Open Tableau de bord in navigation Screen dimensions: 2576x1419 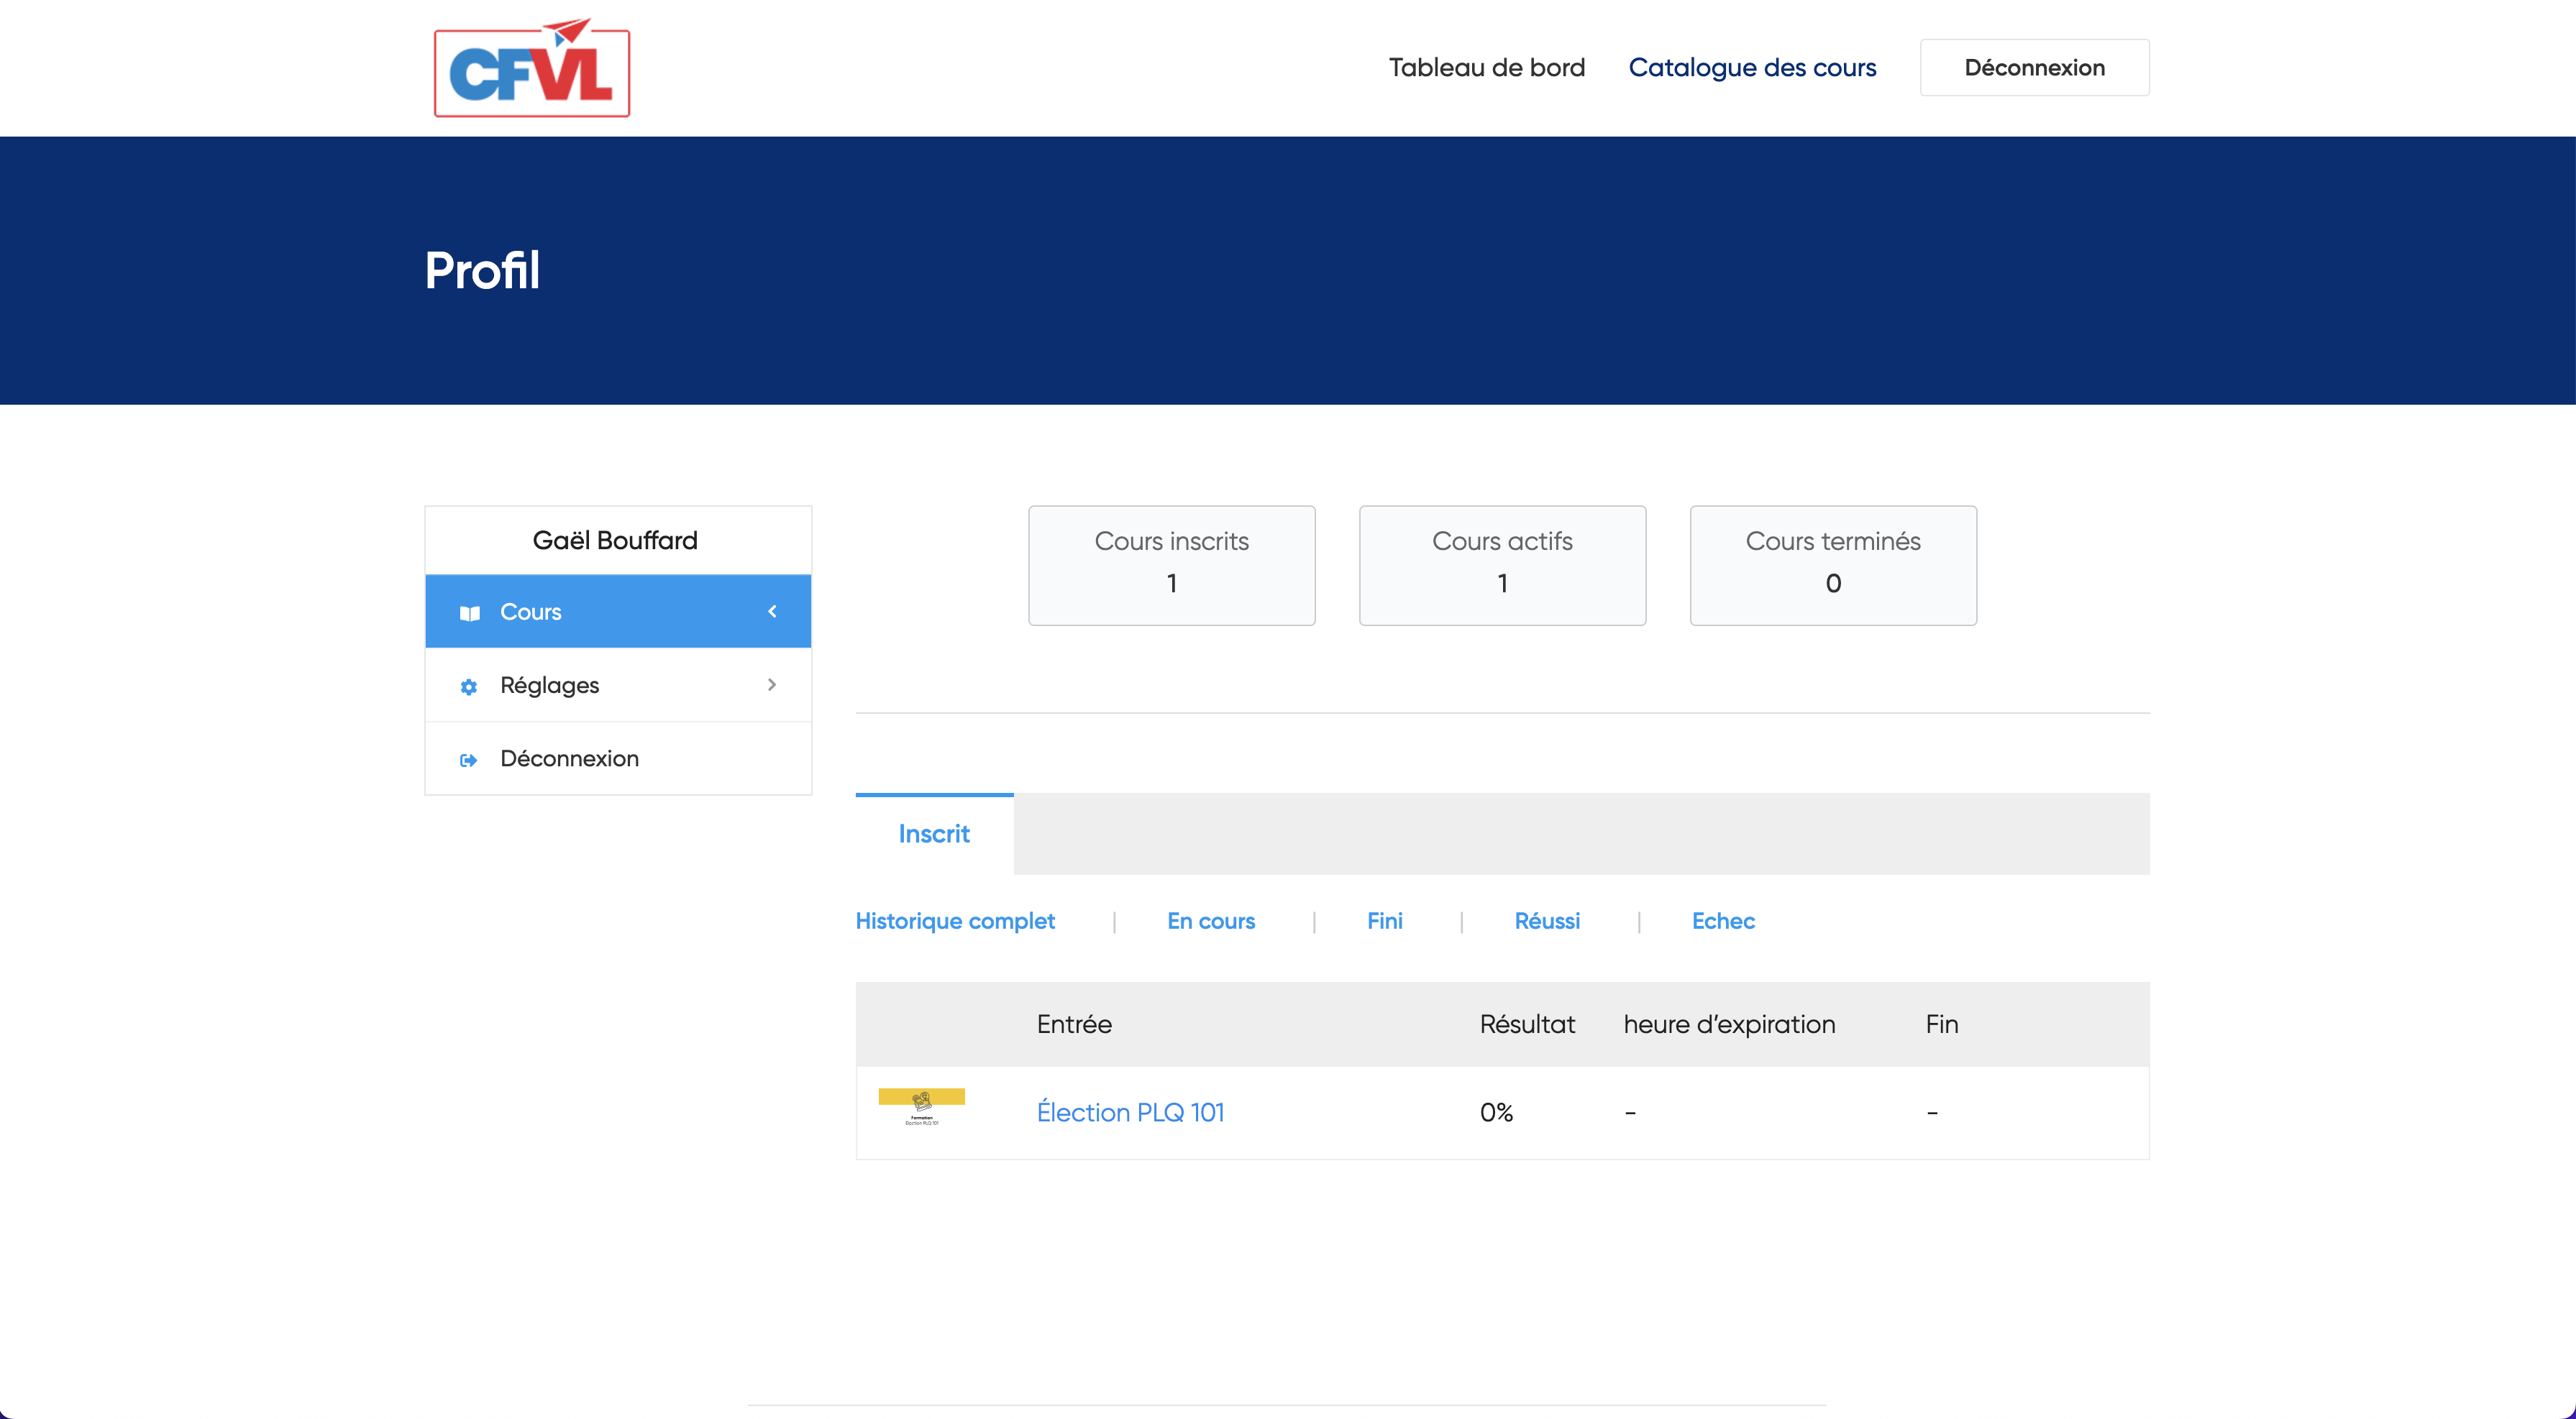1486,68
